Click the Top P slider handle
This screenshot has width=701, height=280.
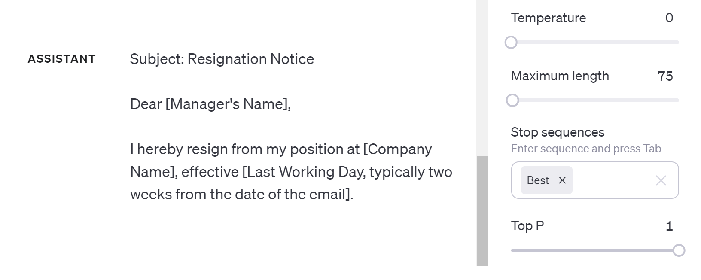(x=679, y=250)
